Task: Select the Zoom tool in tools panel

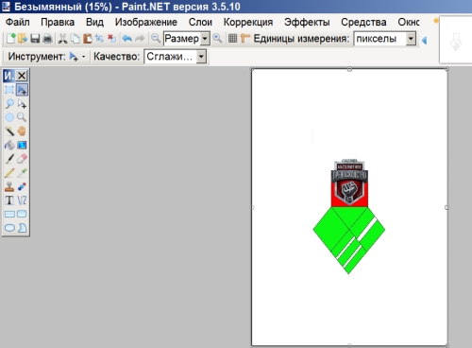Action: pos(22,117)
